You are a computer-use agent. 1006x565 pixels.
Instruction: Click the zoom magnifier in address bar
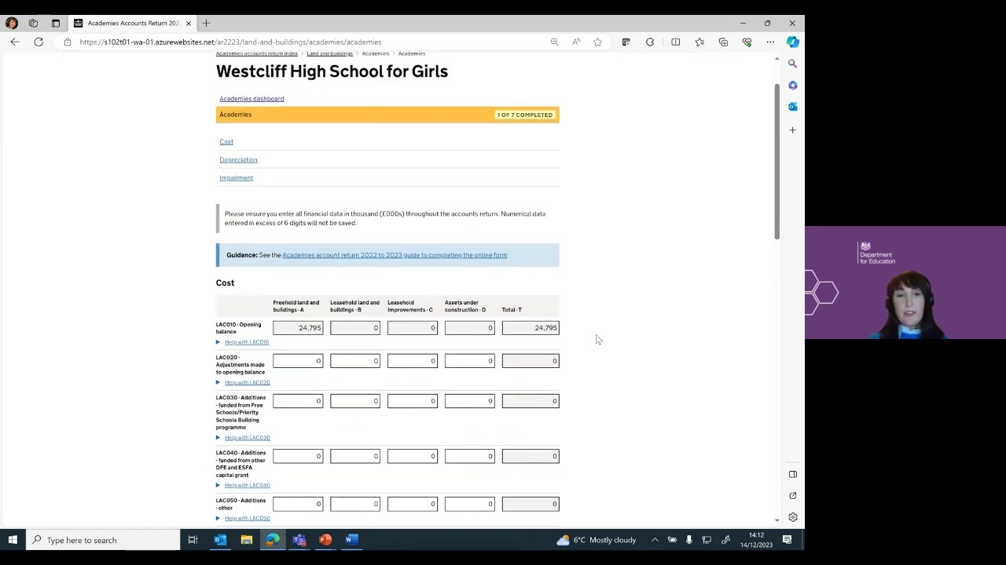pos(555,42)
